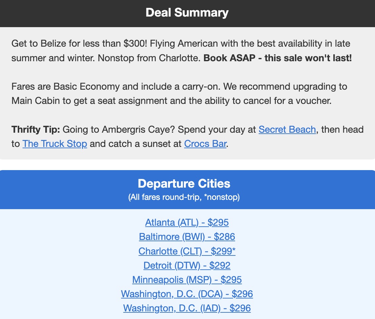
Task: Follow The Truck Stop link
Action: click(x=55, y=144)
